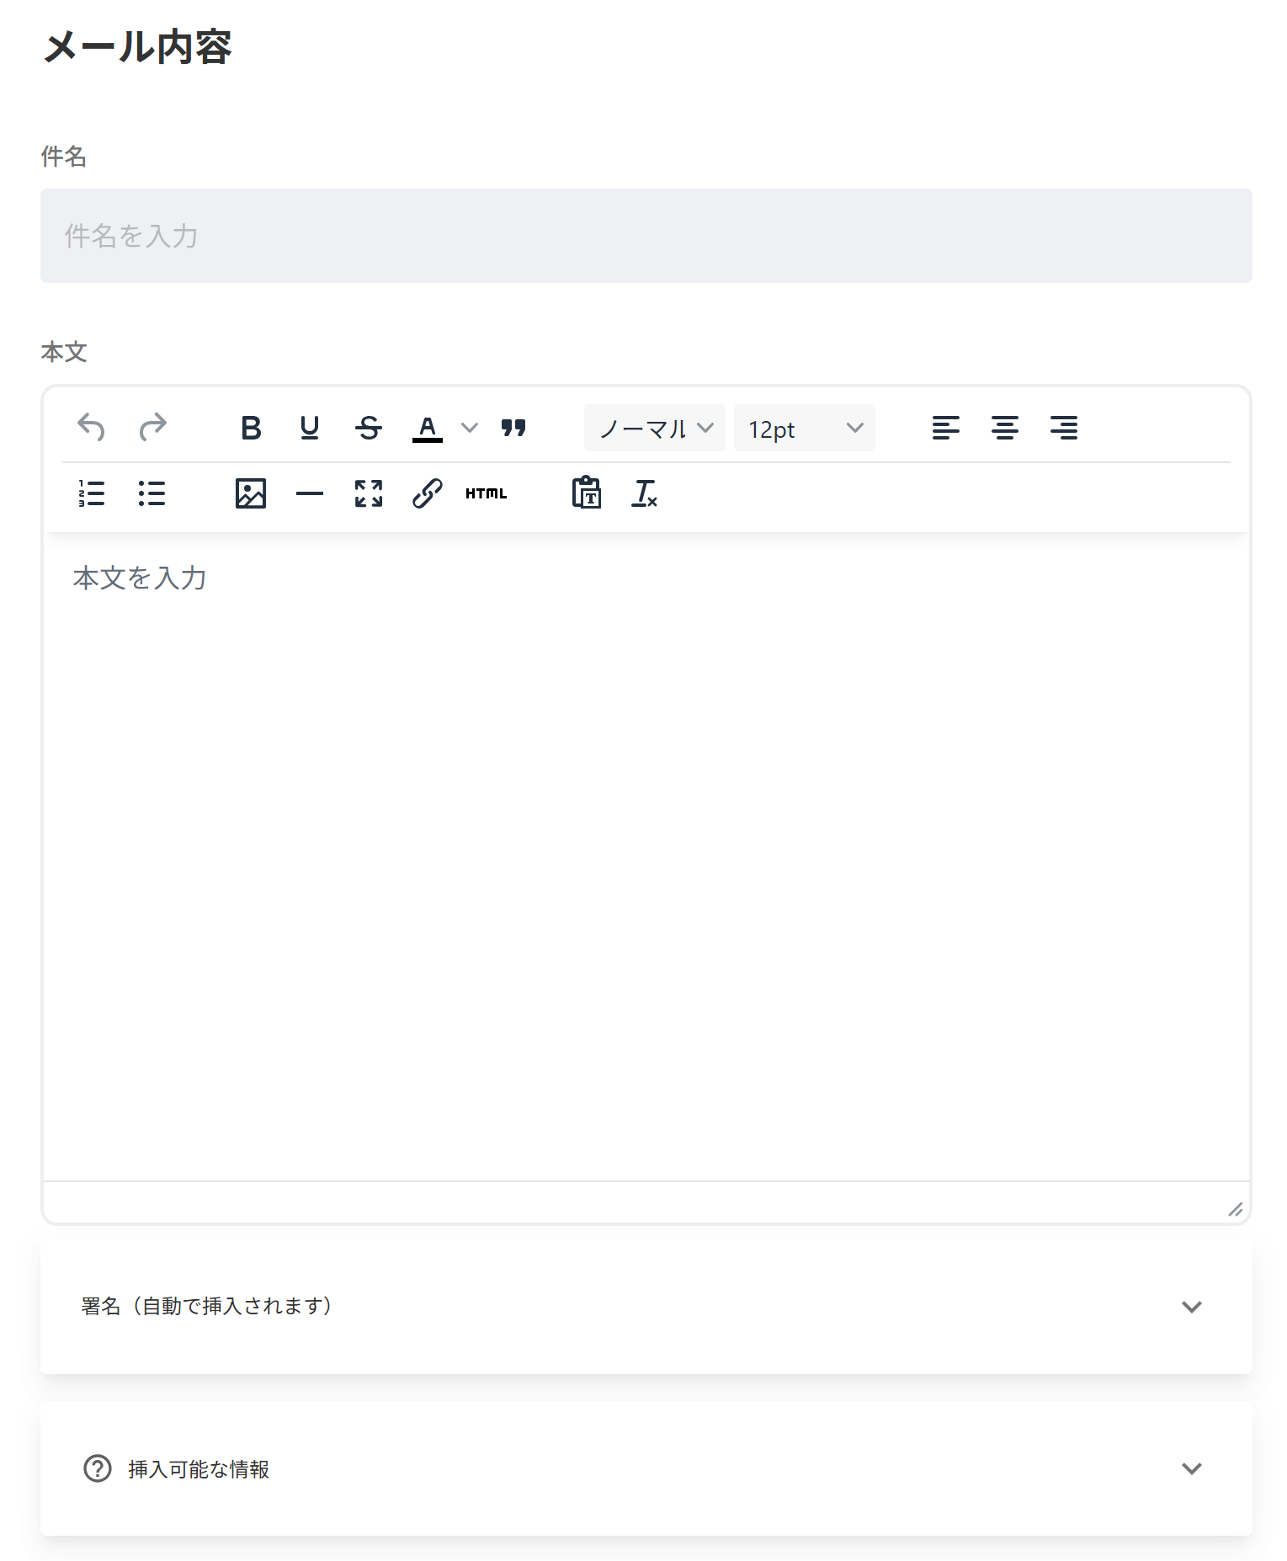The width and height of the screenshot is (1287, 1561).
Task: Align text to the right
Action: pos(1064,428)
